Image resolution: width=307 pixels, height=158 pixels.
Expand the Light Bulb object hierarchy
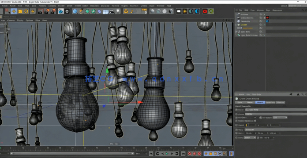coord(236,32)
